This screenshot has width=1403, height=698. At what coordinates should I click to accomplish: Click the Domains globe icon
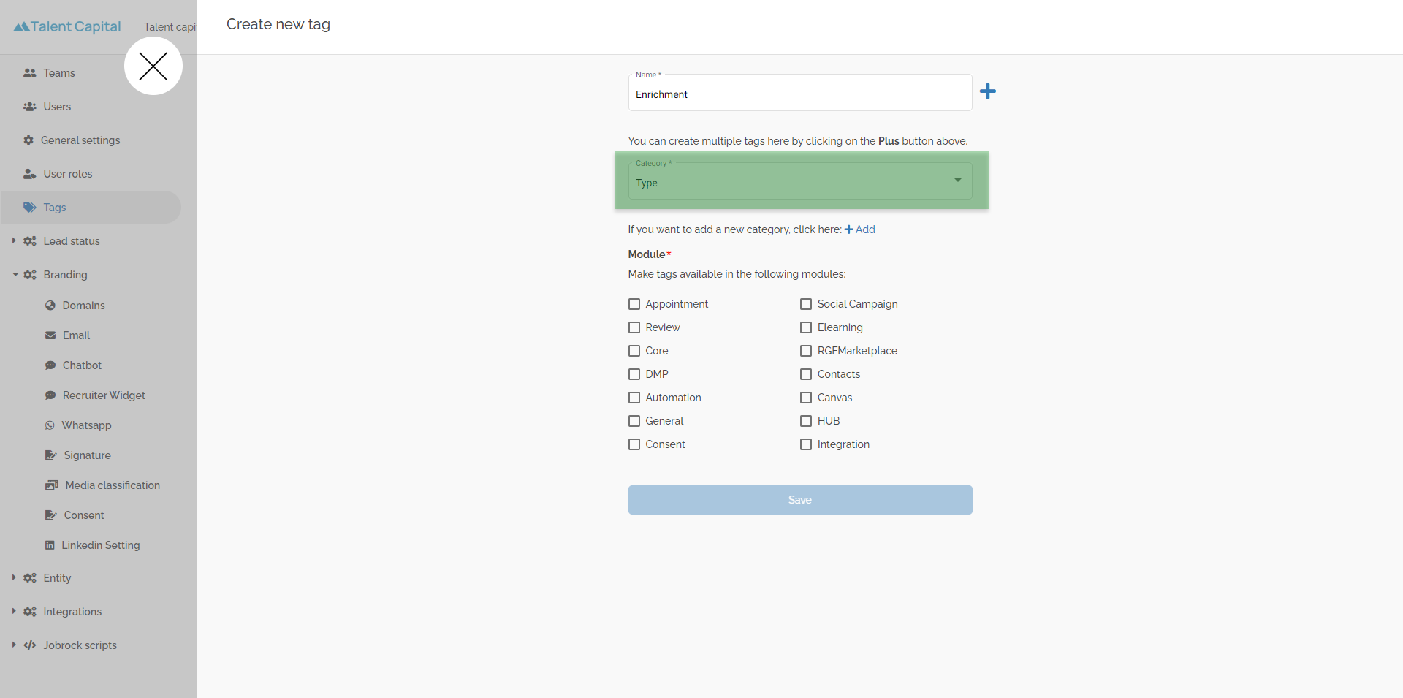[x=50, y=306]
